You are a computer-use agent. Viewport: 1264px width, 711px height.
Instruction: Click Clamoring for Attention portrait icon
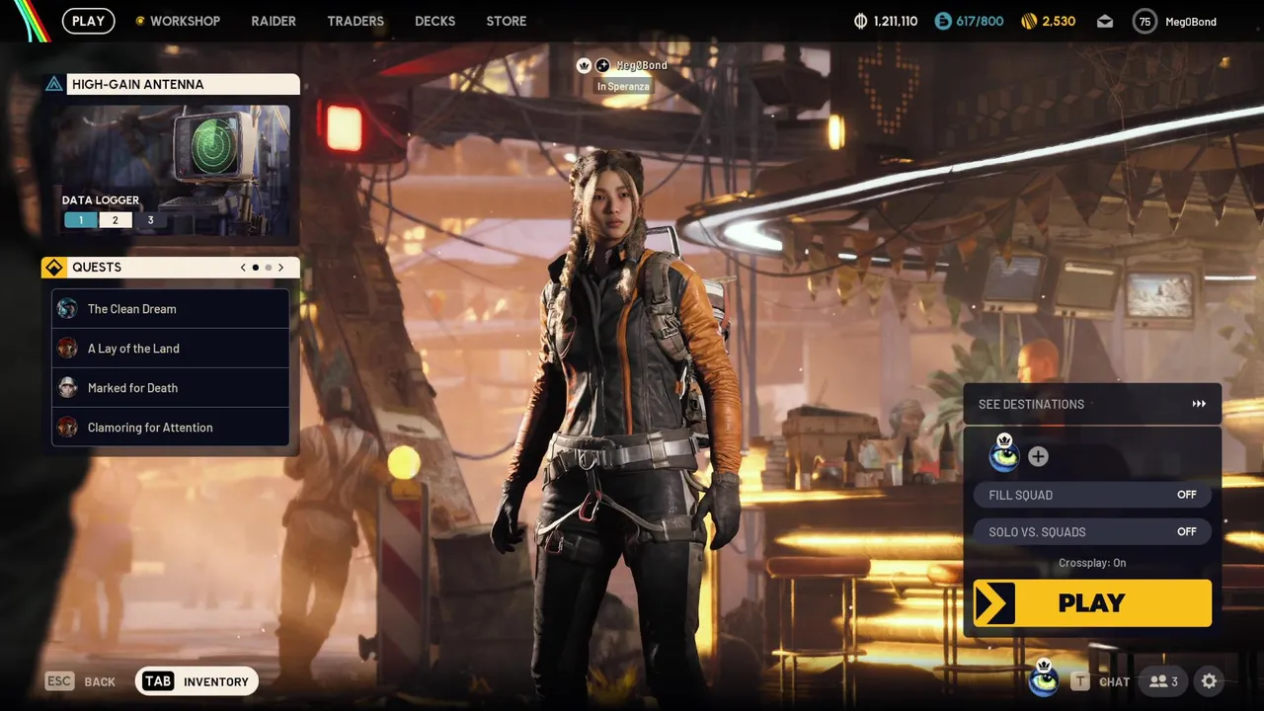coord(67,428)
